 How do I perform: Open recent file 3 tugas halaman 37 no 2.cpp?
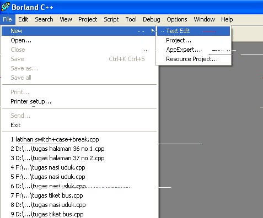(x=79, y=158)
